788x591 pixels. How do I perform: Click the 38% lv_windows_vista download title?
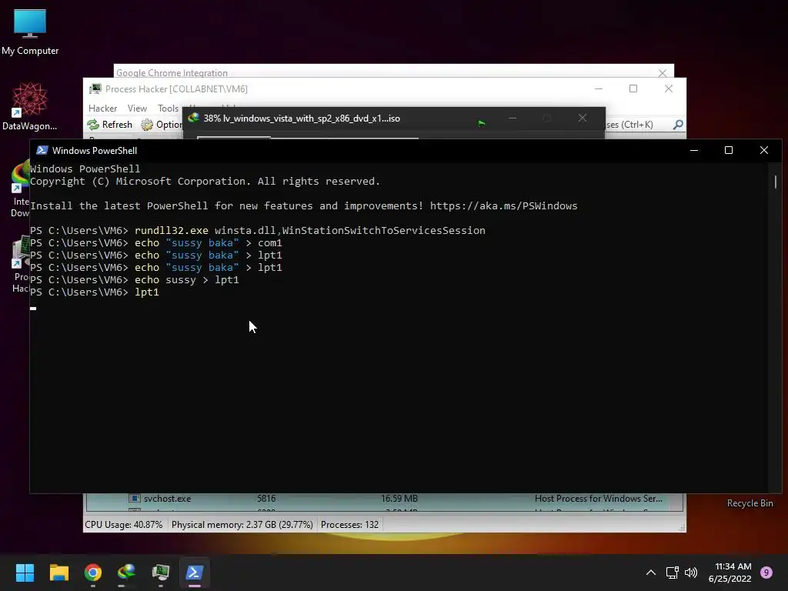pos(302,119)
